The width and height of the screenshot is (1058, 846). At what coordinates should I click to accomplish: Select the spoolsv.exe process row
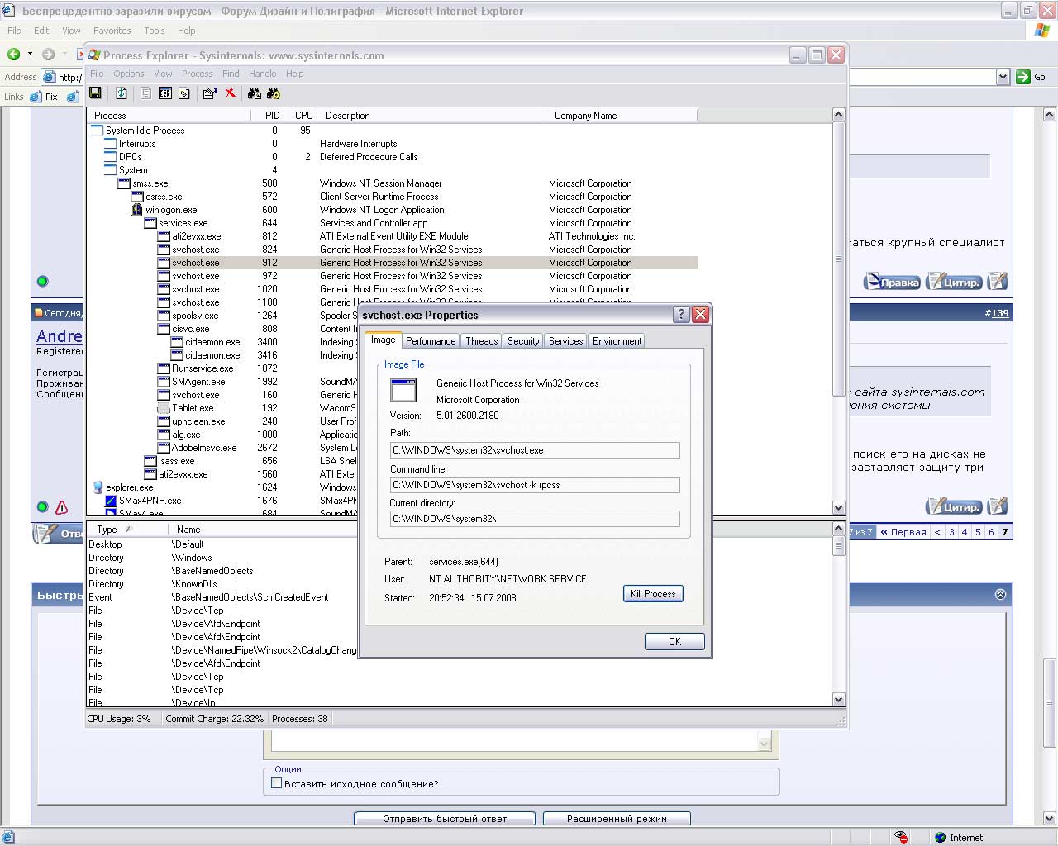tap(223, 316)
